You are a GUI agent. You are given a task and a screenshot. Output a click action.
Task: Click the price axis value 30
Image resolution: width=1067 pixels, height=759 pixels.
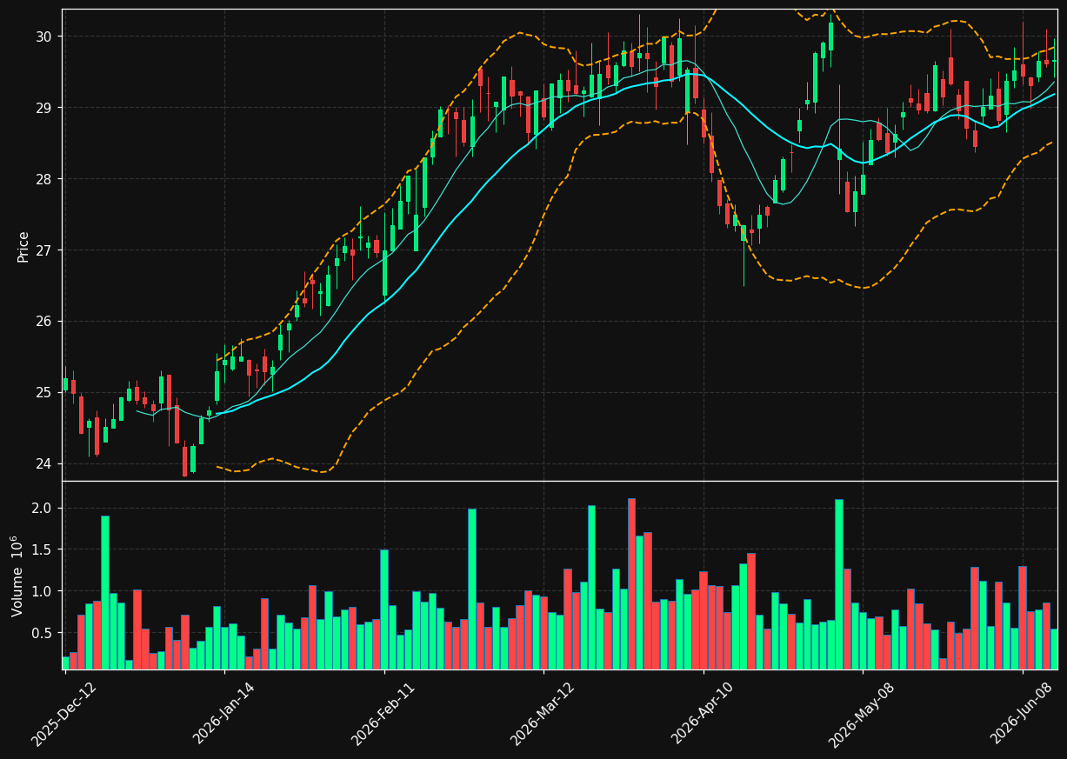[x=44, y=37]
